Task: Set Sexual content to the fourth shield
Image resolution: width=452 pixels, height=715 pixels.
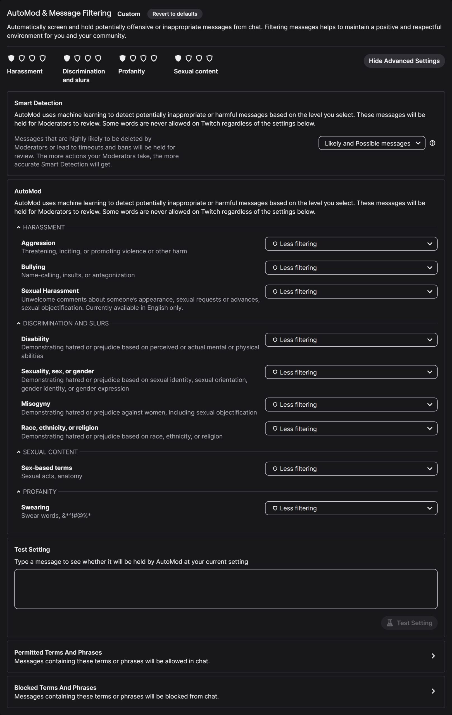Action: 209,58
